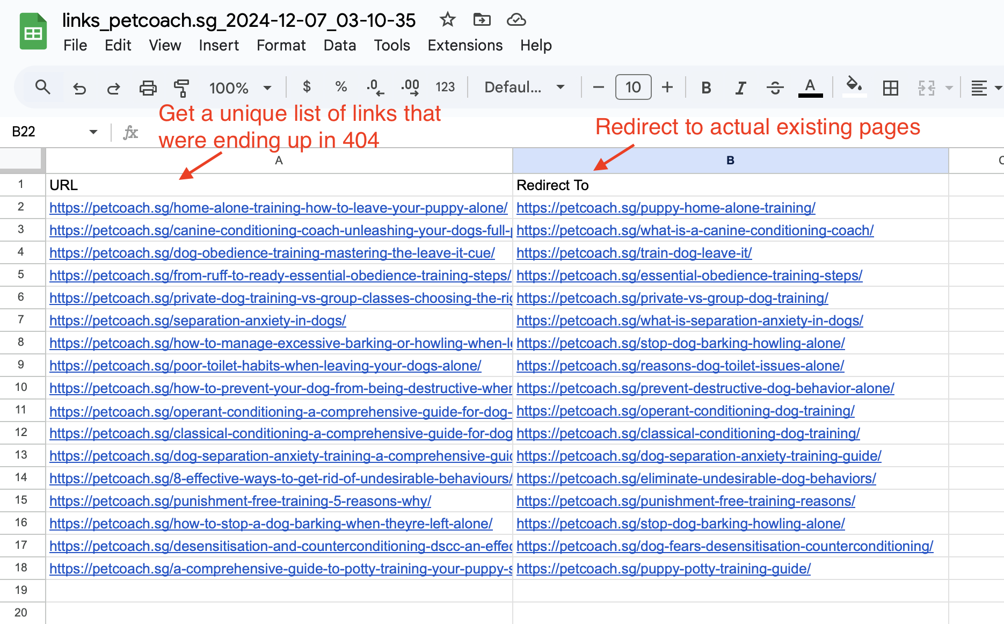The image size is (1004, 624).
Task: Open the zoom level dropdown
Action: pyautogui.click(x=241, y=88)
